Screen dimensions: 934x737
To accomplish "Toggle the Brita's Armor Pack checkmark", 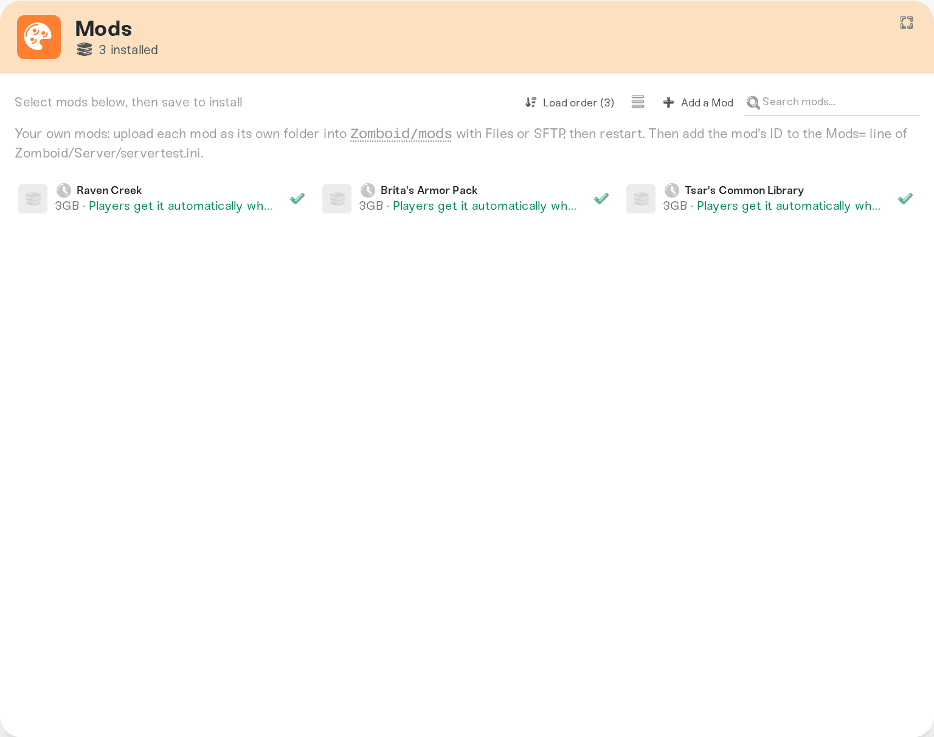I will click(x=601, y=199).
